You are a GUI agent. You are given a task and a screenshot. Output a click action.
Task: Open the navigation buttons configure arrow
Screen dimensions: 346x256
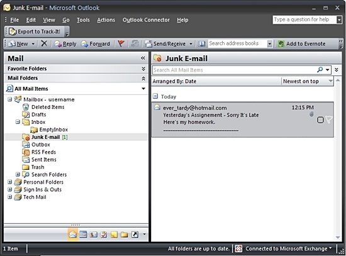144,235
